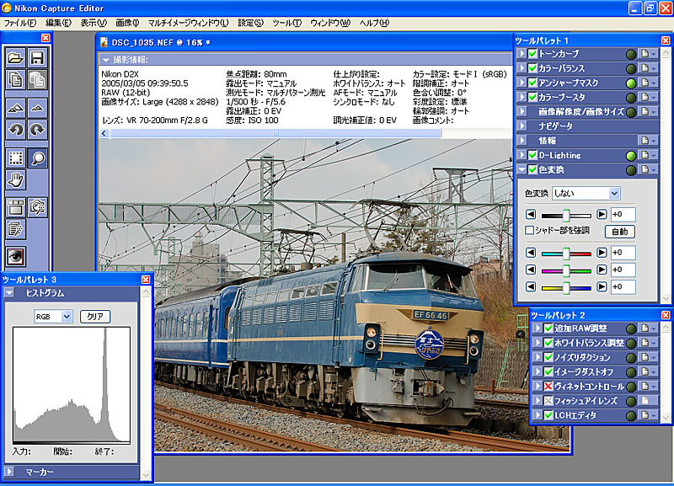Click green status light on アンシャープマスク row
The width and height of the screenshot is (674, 486).
(631, 83)
